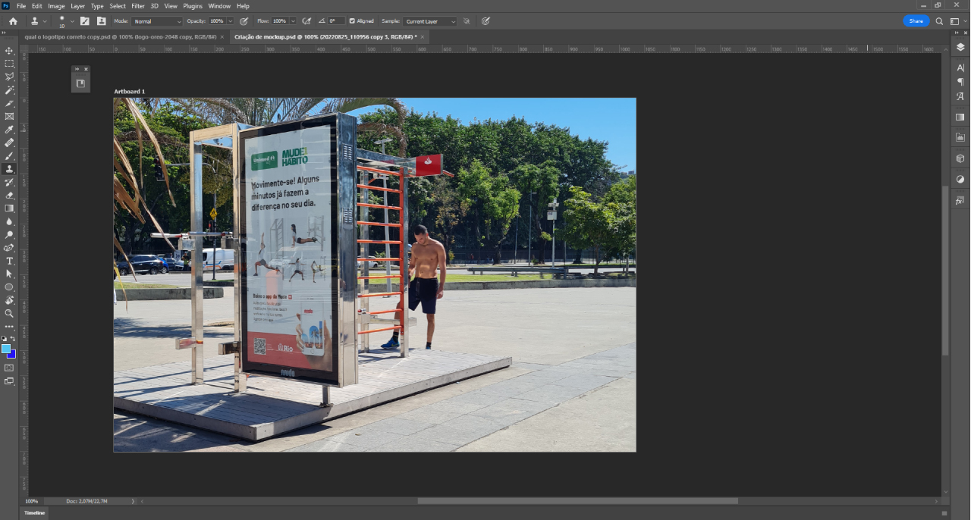Open the Layer menu
971x520 pixels.
[x=78, y=6]
